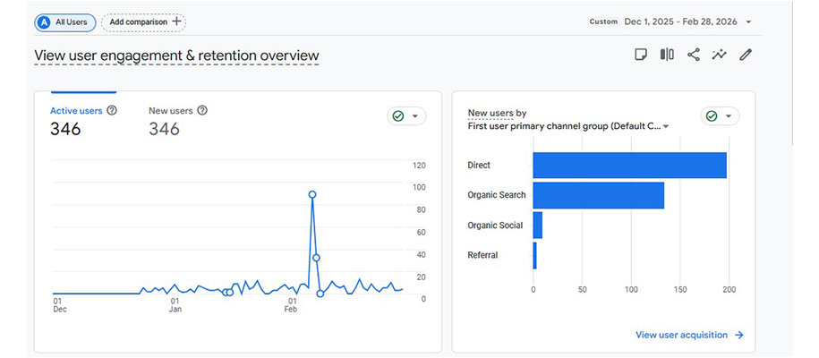The width and height of the screenshot is (819, 358).
Task: Click the Direct bar in the channel chart
Action: click(630, 166)
